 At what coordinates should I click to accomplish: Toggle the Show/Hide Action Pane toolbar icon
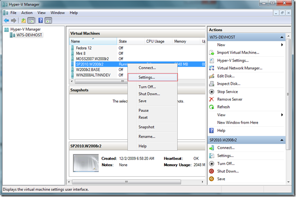click(48, 20)
